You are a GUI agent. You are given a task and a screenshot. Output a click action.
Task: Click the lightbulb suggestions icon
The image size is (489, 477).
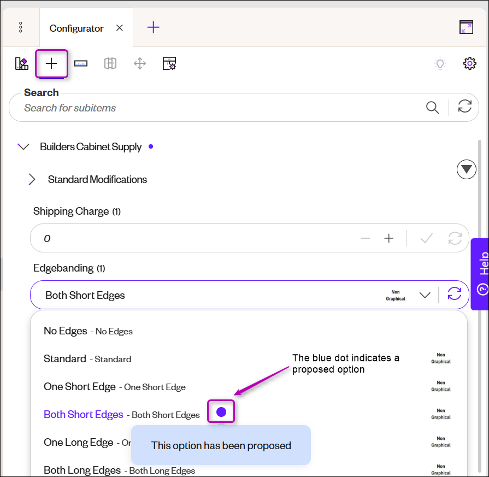click(x=440, y=63)
